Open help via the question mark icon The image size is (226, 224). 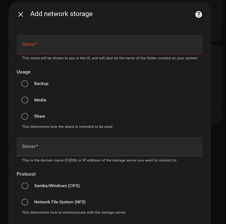tap(198, 14)
